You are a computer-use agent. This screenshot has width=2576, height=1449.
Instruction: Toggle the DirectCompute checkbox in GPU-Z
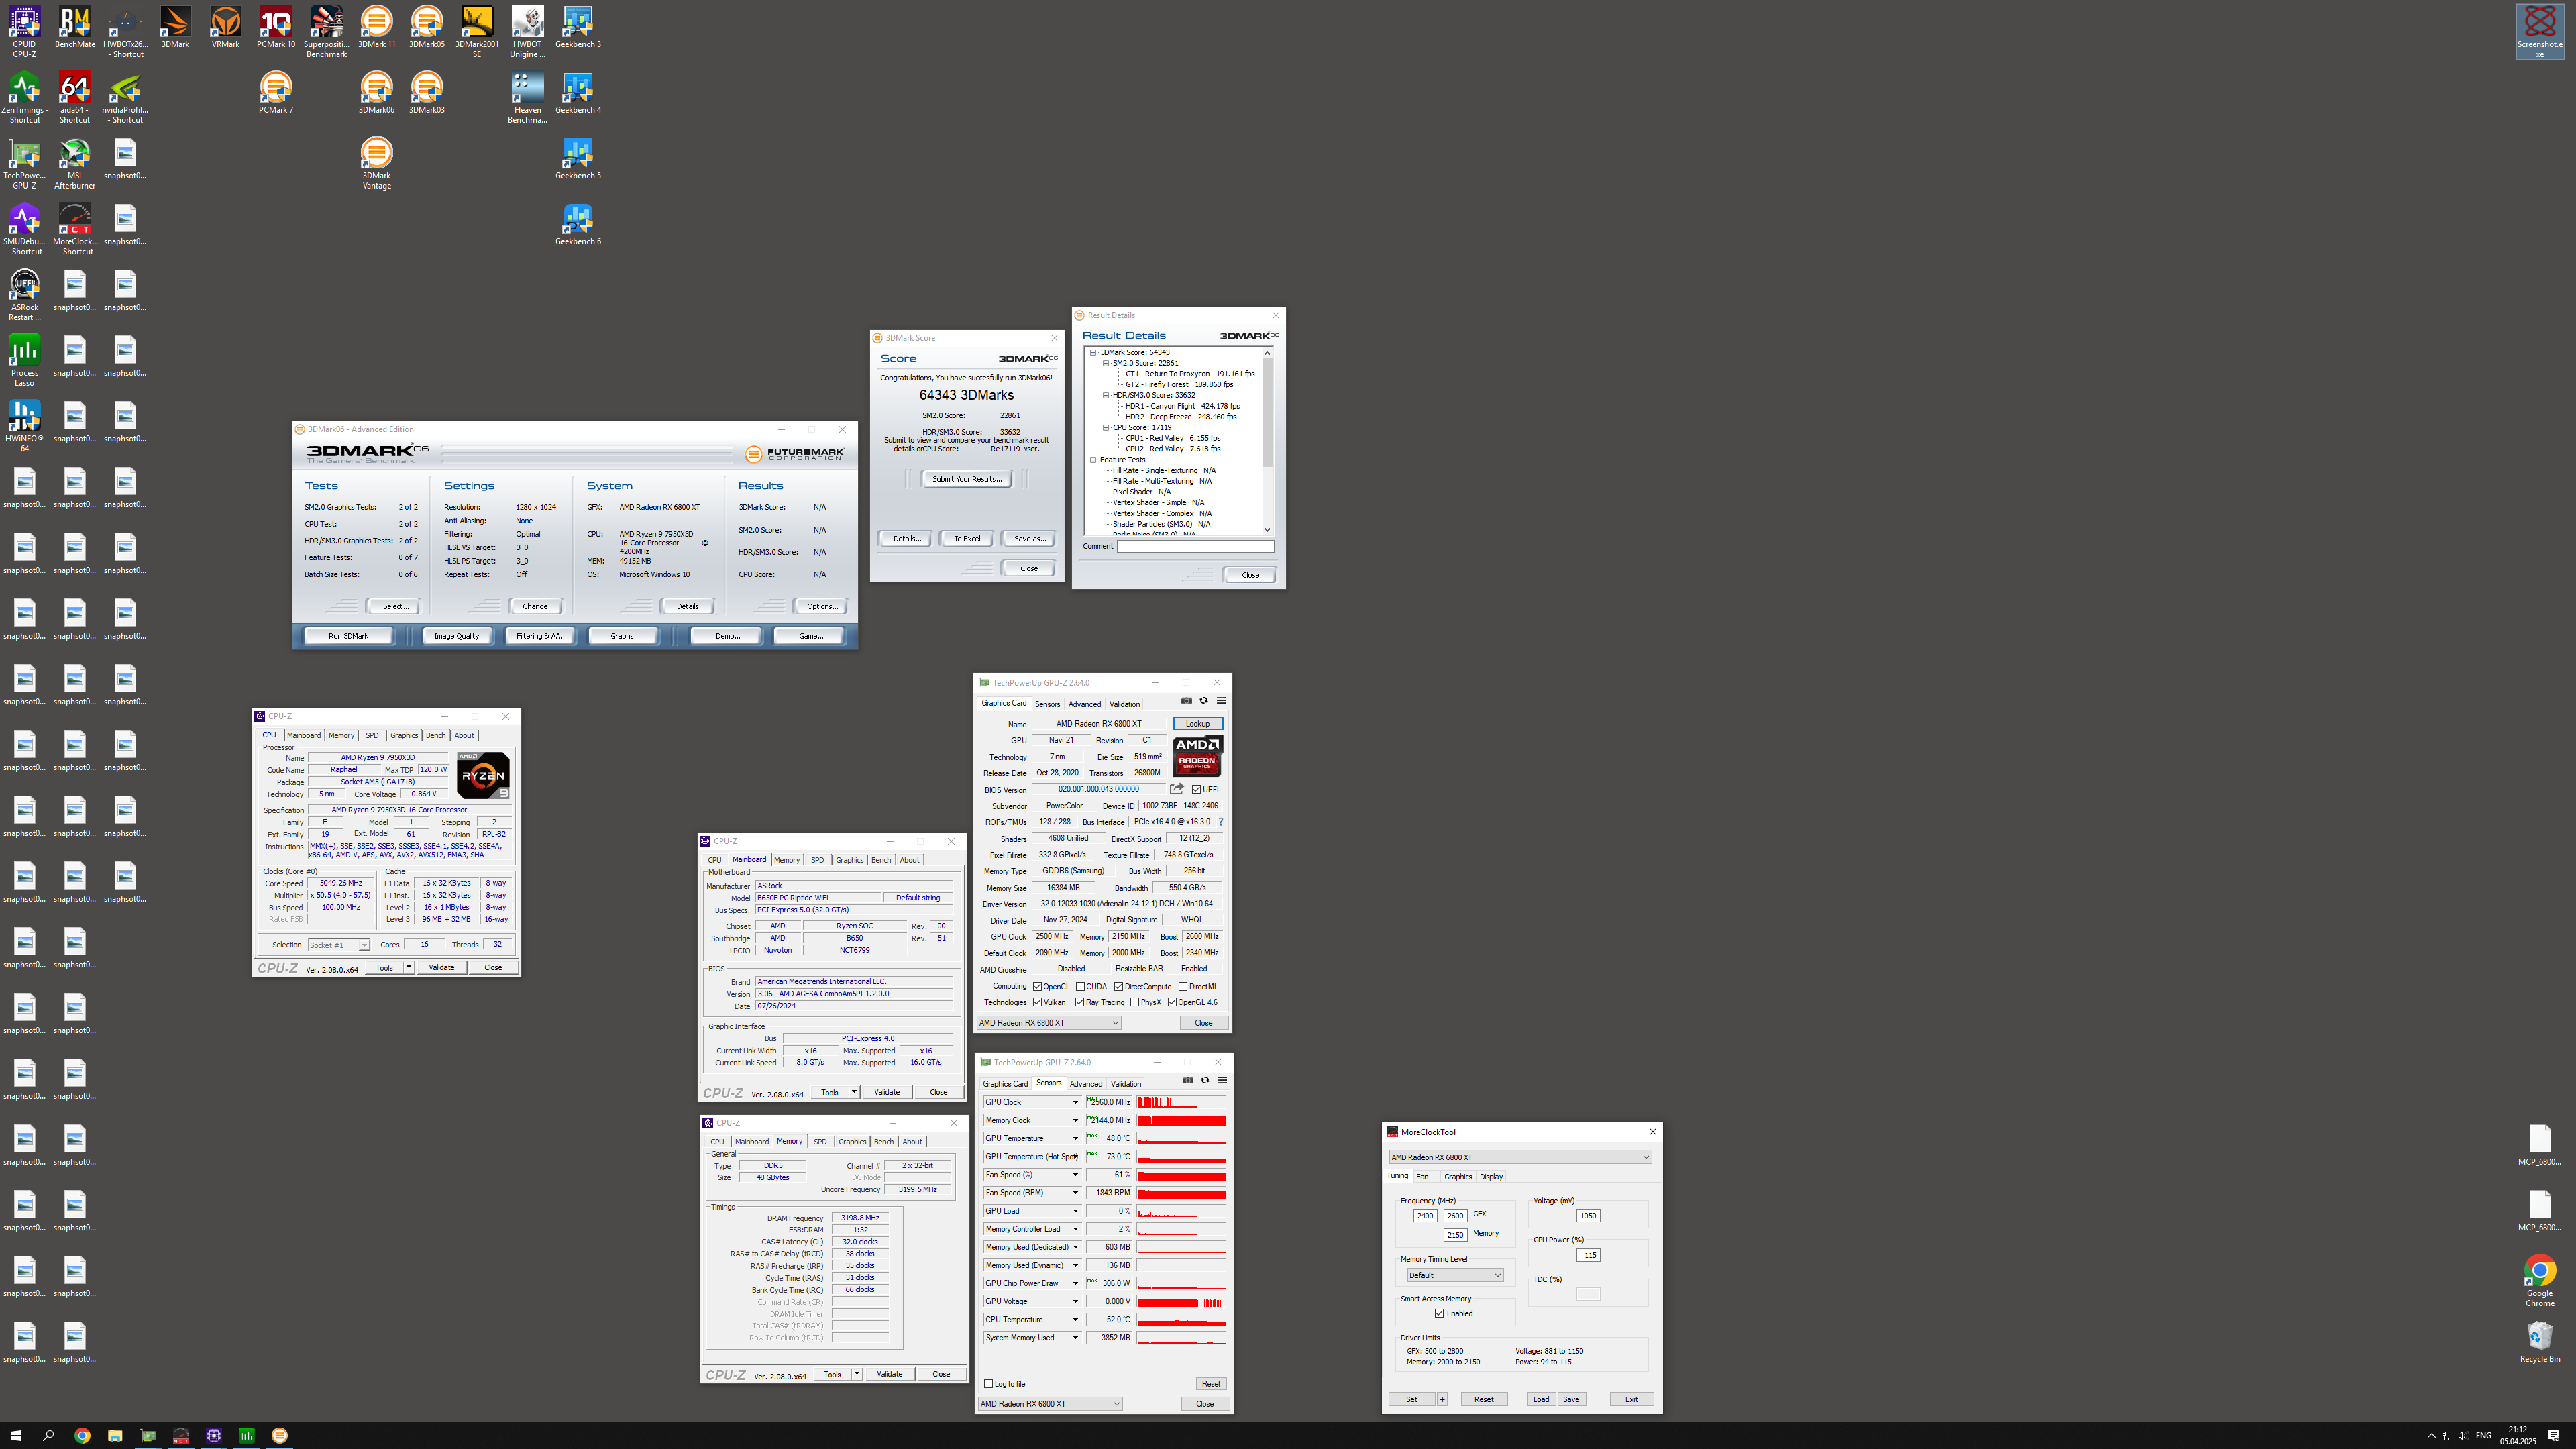pyautogui.click(x=1118, y=987)
